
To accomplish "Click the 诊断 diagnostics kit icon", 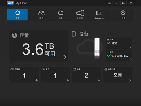I will [108, 40].
